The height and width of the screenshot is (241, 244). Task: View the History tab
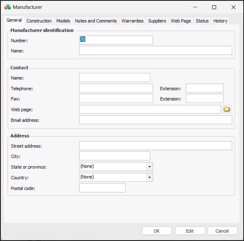[220, 21]
